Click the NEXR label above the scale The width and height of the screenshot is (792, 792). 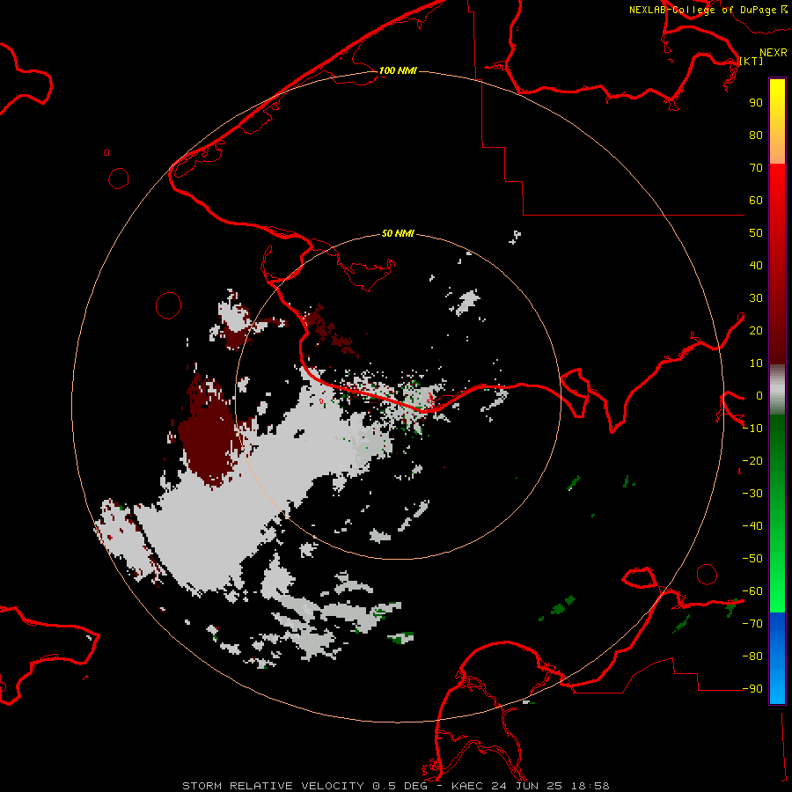click(x=774, y=53)
